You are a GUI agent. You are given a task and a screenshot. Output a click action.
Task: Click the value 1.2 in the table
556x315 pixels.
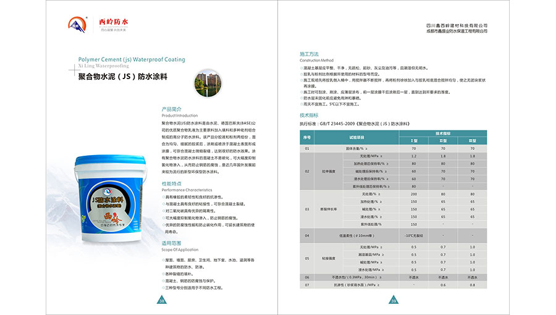pos(414,156)
